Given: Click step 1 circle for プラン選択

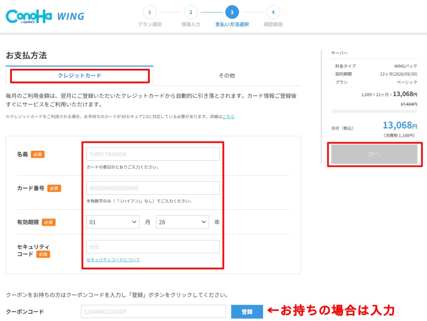Looking at the screenshot, I should click(x=149, y=12).
